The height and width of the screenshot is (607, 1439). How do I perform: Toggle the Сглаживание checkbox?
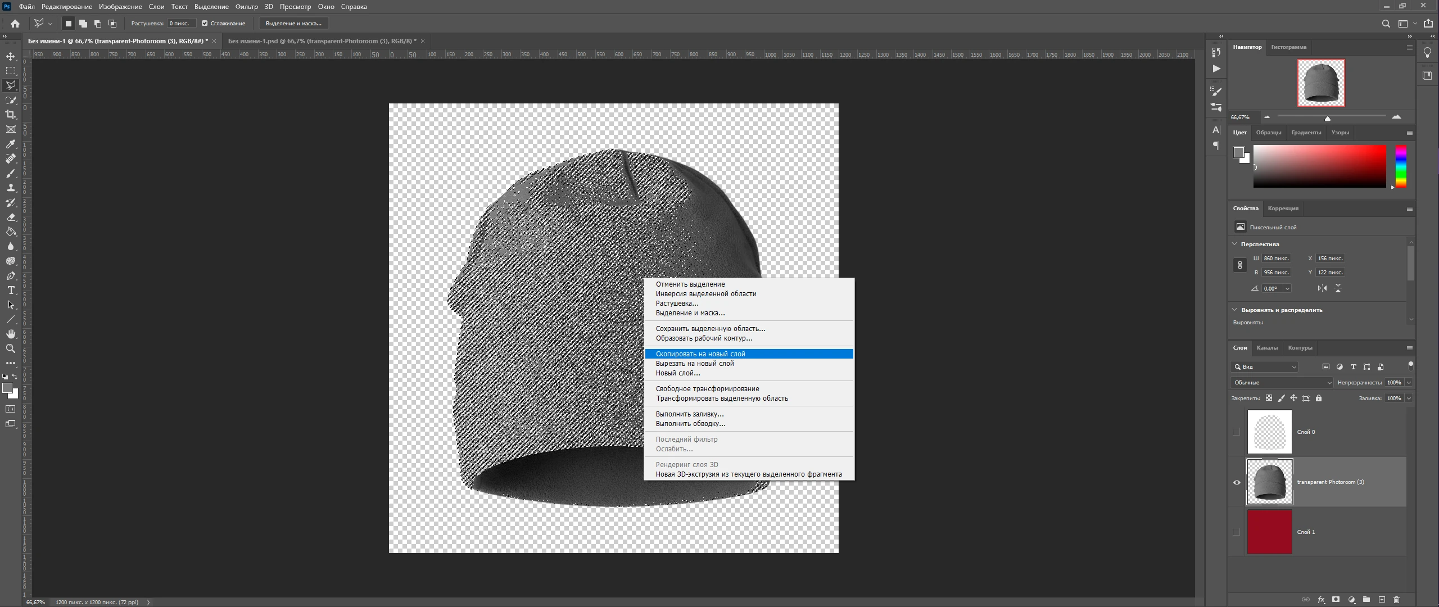coord(205,24)
